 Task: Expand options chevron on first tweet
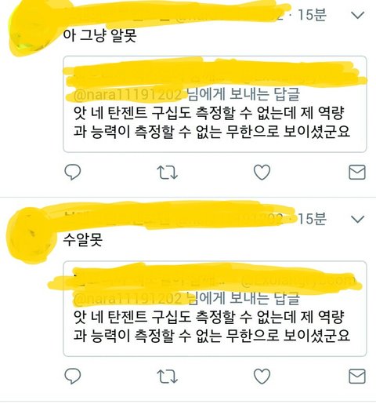pos(358,15)
